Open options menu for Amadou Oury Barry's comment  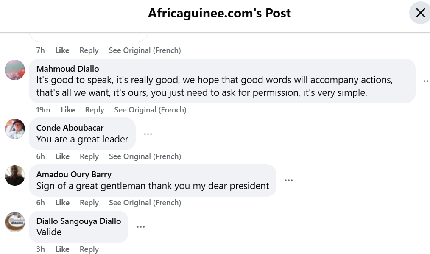[x=289, y=180]
